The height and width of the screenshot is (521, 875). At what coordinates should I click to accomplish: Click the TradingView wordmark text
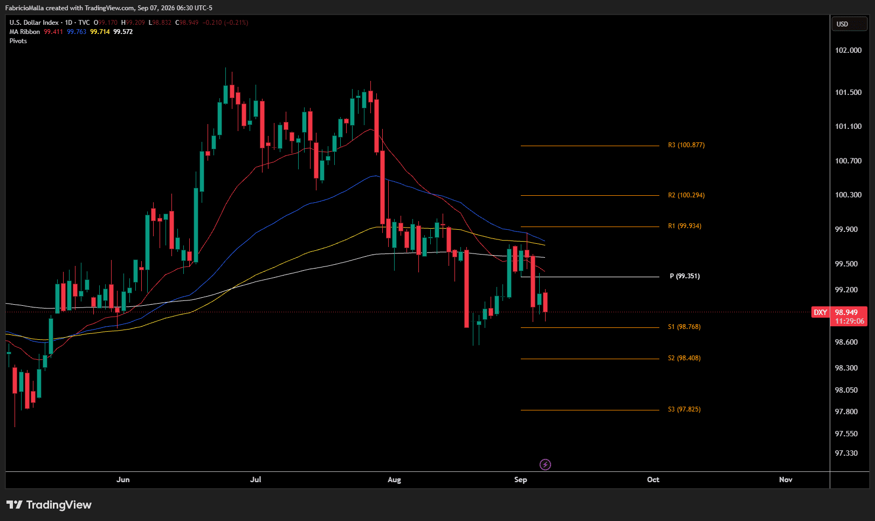pos(59,505)
